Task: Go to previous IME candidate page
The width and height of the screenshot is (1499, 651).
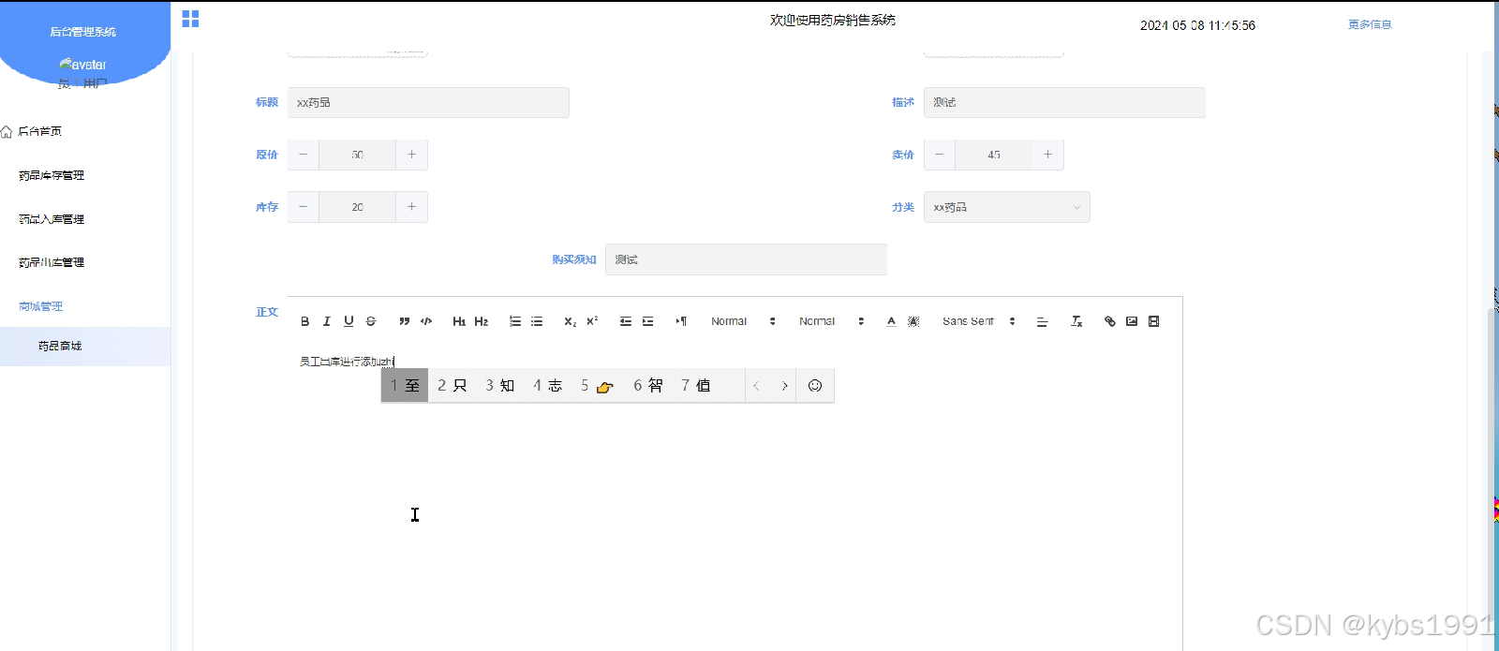Action: tap(757, 386)
